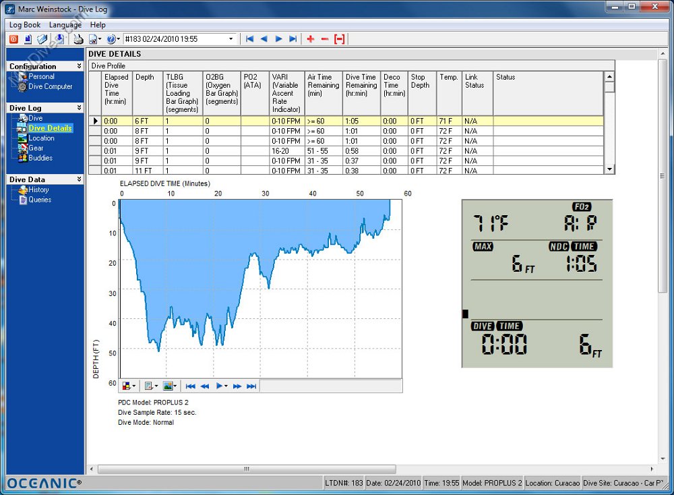This screenshot has height=495, width=674.
Task: Go to the previous dive record
Action: [x=264, y=39]
